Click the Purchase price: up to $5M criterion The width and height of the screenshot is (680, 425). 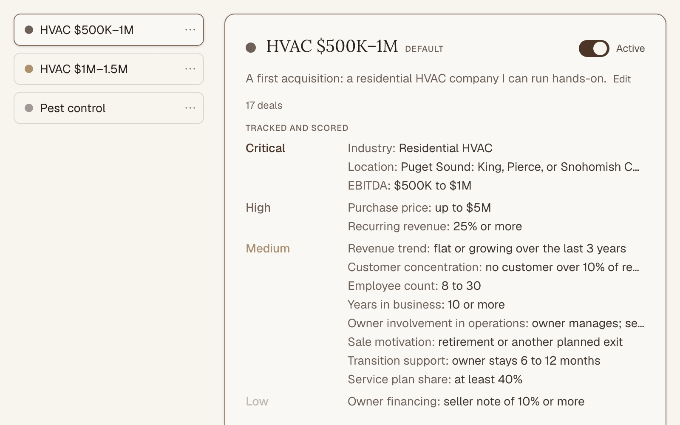(x=419, y=208)
